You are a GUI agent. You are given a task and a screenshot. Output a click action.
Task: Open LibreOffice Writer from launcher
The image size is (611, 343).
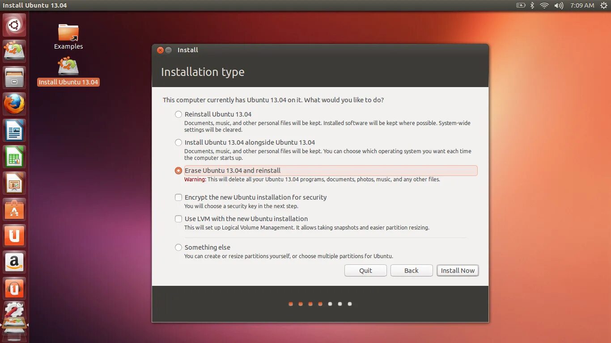click(14, 130)
